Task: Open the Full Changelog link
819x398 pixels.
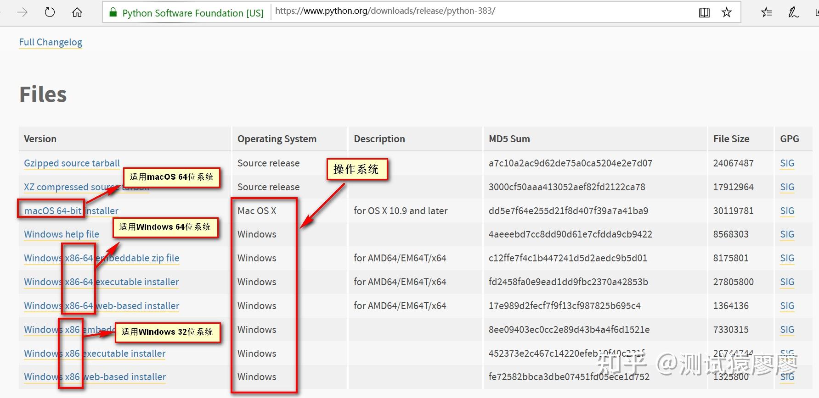Action: click(x=51, y=42)
